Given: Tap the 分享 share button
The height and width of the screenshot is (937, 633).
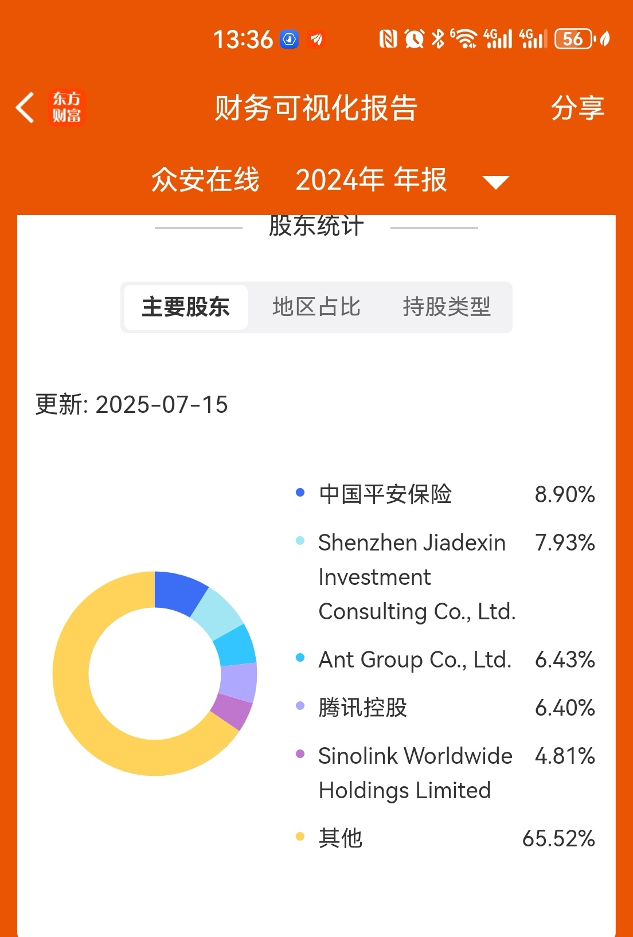Looking at the screenshot, I should (578, 107).
